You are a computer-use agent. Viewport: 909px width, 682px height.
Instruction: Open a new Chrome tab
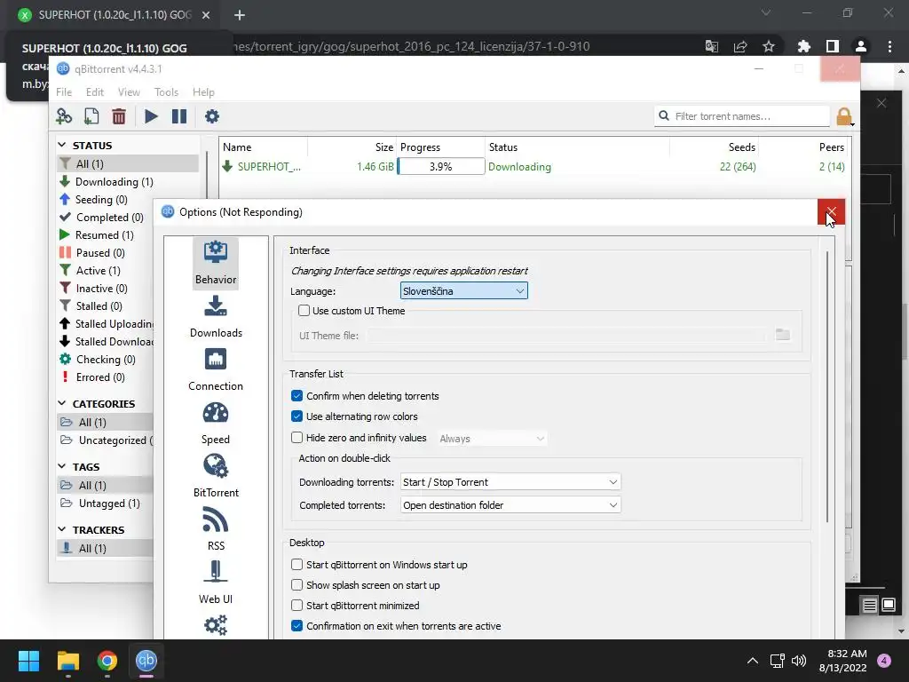pyautogui.click(x=240, y=15)
